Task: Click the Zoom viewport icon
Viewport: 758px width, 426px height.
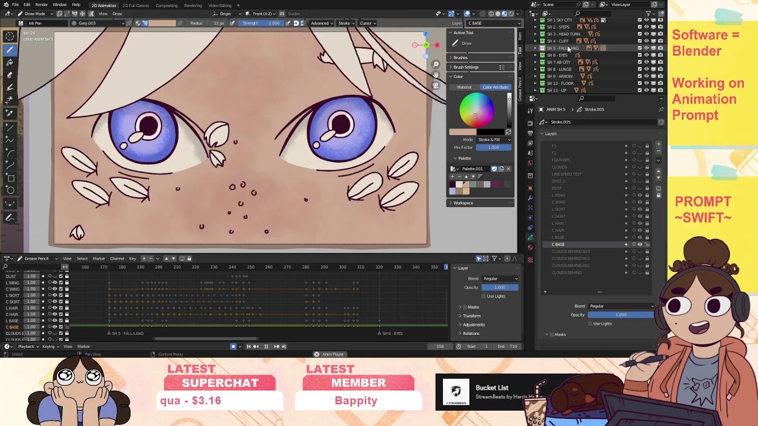Action: click(x=436, y=64)
